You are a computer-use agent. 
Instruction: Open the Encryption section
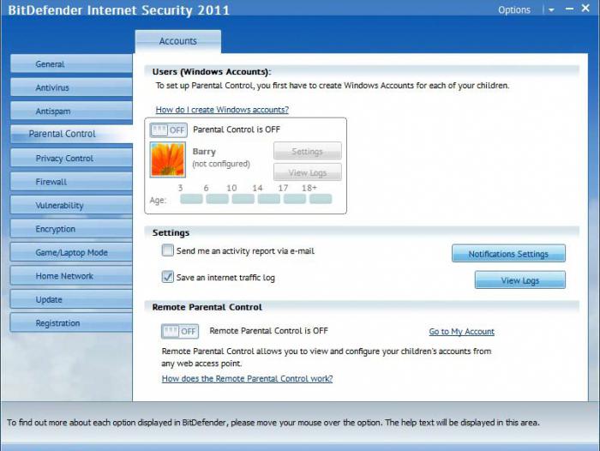(x=71, y=229)
